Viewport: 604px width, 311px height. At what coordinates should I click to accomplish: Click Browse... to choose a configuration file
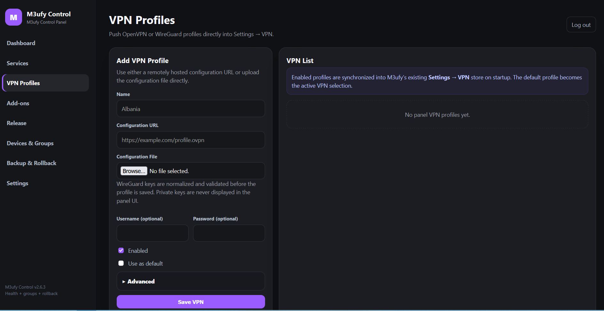(x=134, y=171)
